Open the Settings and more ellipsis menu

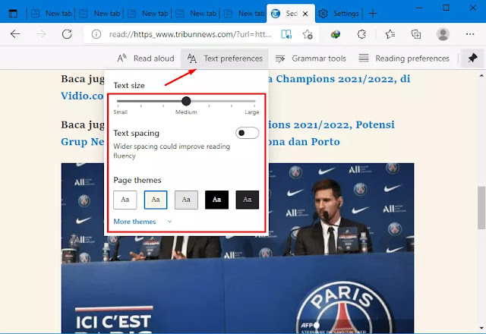coord(470,34)
